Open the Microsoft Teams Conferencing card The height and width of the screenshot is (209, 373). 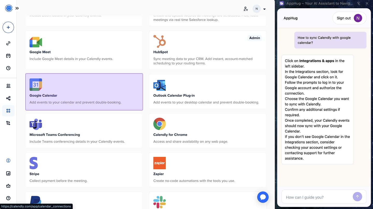click(x=84, y=131)
